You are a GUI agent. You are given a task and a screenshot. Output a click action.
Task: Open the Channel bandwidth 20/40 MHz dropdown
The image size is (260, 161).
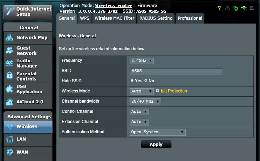145,102
